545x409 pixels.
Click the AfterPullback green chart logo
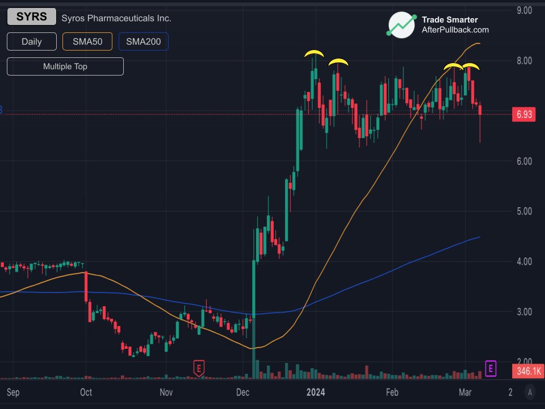pos(401,24)
